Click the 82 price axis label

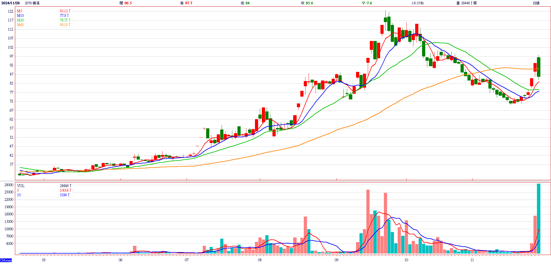(11, 83)
